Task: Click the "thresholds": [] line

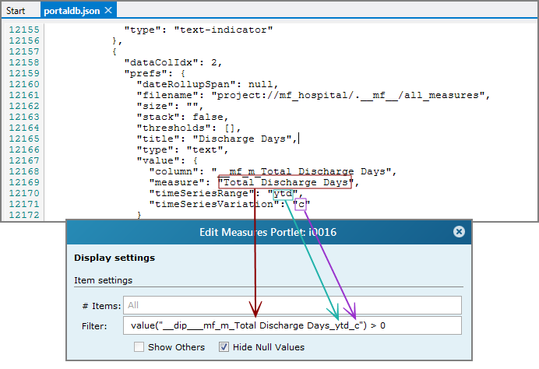Action: tap(188, 128)
